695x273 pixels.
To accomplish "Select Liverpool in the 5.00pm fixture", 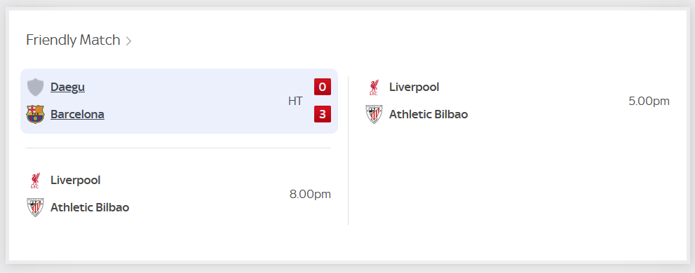I will click(x=414, y=87).
